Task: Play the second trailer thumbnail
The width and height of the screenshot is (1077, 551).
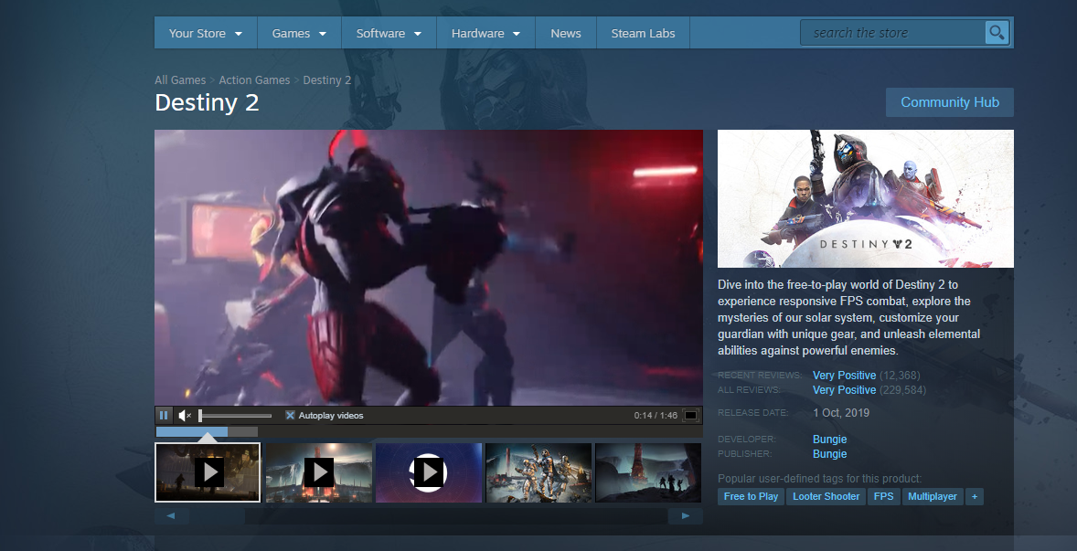Action: (x=319, y=472)
